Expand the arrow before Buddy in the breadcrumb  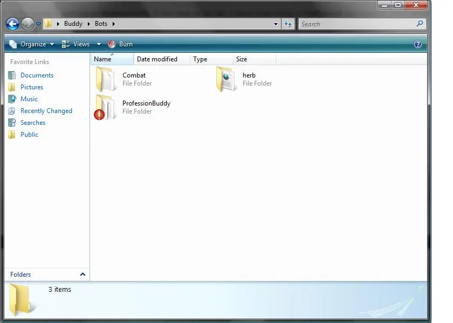click(58, 24)
